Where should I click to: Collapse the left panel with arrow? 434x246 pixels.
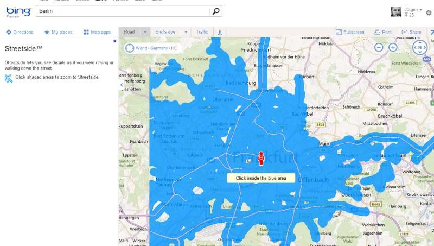[x=122, y=85]
